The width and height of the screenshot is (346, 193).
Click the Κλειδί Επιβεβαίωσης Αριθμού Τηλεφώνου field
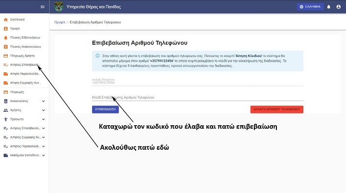click(x=198, y=97)
